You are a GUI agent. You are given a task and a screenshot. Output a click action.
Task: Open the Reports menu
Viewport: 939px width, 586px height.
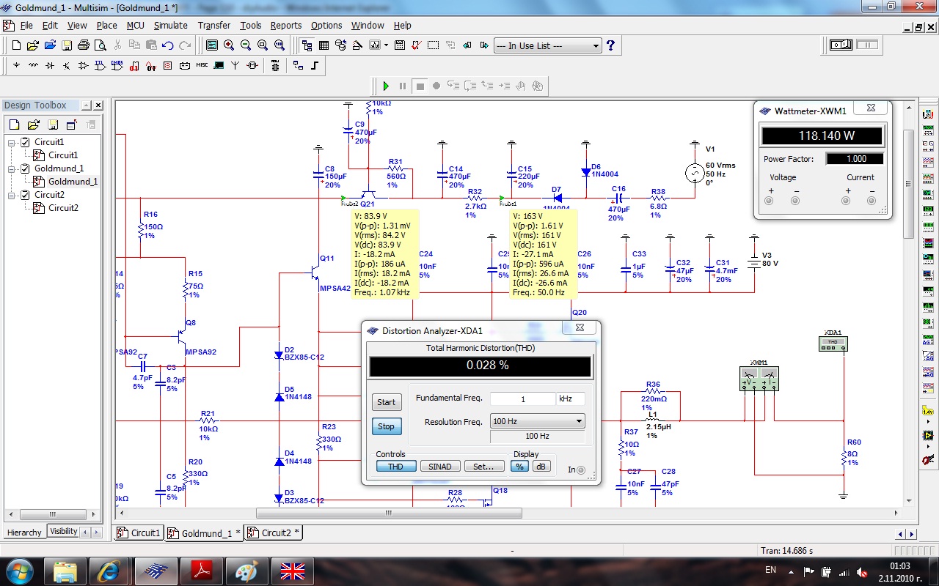286,25
